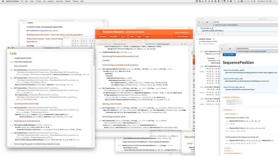Click the Check button in Function Resource toolbar
The image size is (278, 156).
pos(132,37)
